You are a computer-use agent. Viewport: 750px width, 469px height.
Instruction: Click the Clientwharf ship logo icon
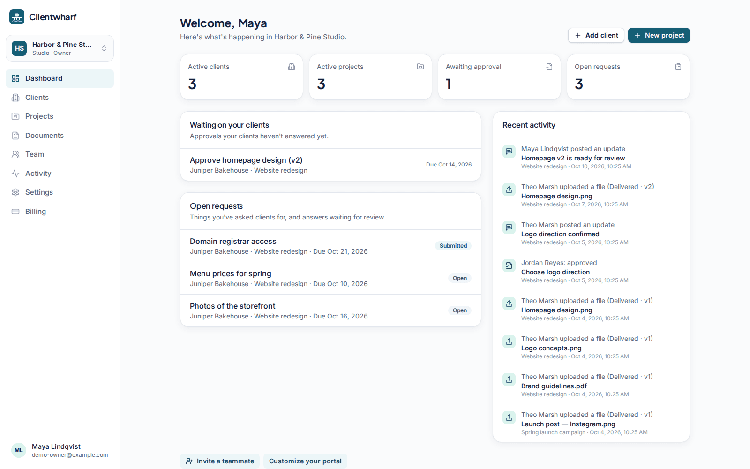(17, 17)
